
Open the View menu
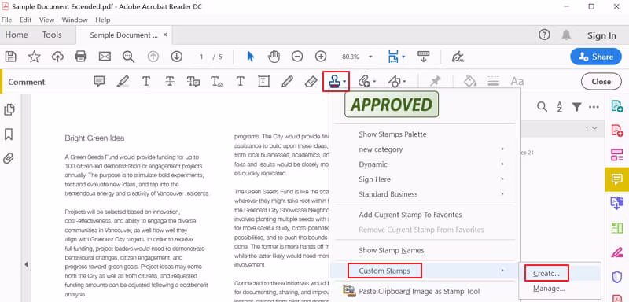point(46,20)
